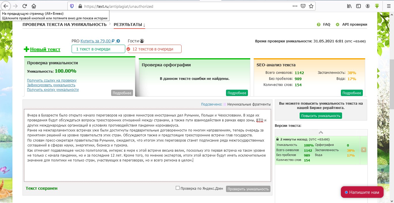Open page actions three-dot menu

coord(295,6)
